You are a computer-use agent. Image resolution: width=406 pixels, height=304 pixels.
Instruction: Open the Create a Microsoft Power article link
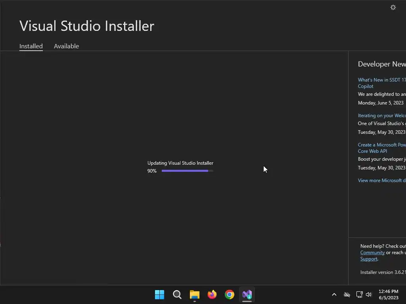382,148
